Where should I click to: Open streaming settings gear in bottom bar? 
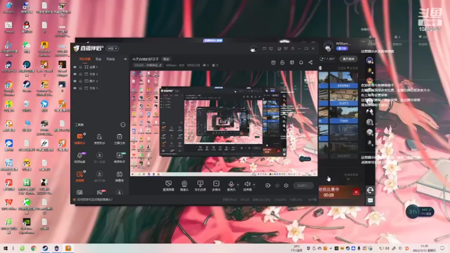(x=286, y=186)
